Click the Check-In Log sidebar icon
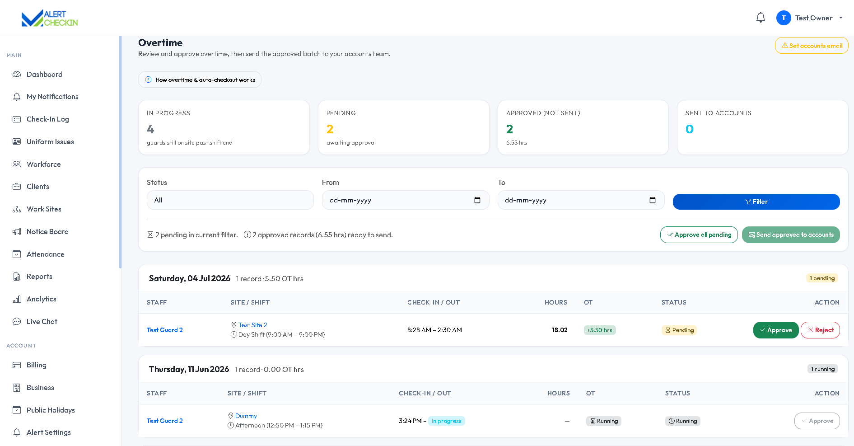 tap(17, 119)
